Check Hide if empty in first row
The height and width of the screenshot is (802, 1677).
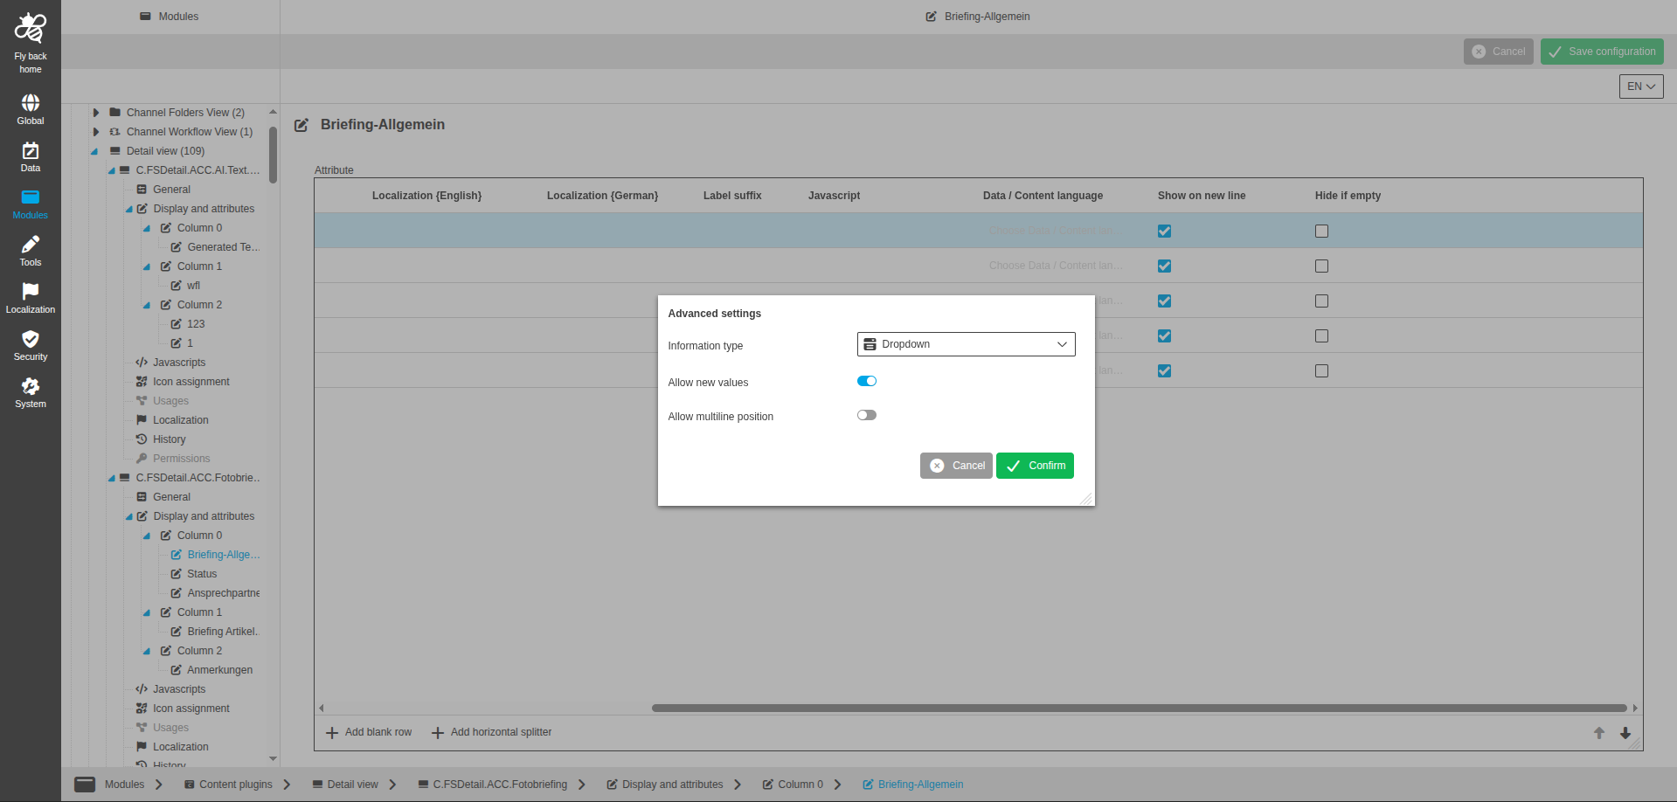coord(1321,232)
